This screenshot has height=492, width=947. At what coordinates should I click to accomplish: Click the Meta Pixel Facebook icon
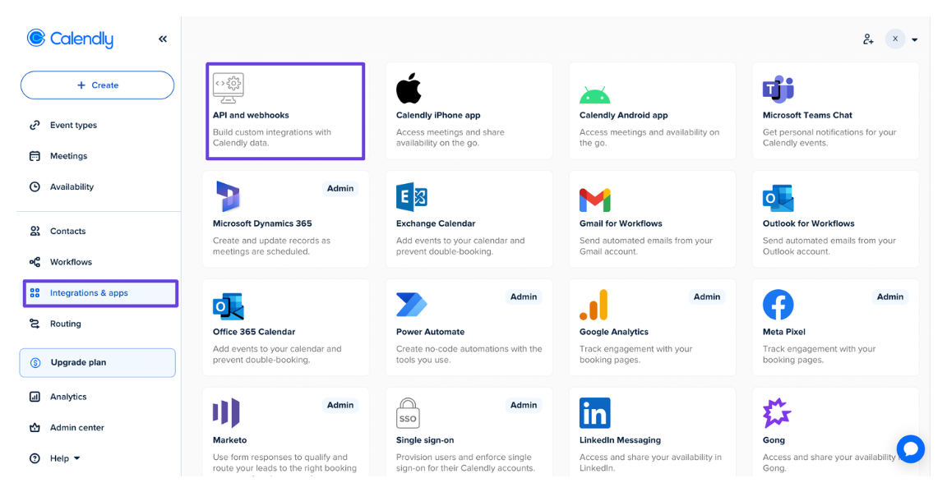point(778,305)
